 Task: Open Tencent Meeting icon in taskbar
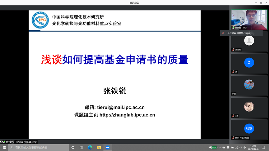pyautogui.click(x=107, y=148)
